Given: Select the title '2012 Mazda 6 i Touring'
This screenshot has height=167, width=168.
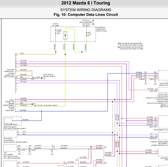Looking at the screenshot, I should click(86, 3).
